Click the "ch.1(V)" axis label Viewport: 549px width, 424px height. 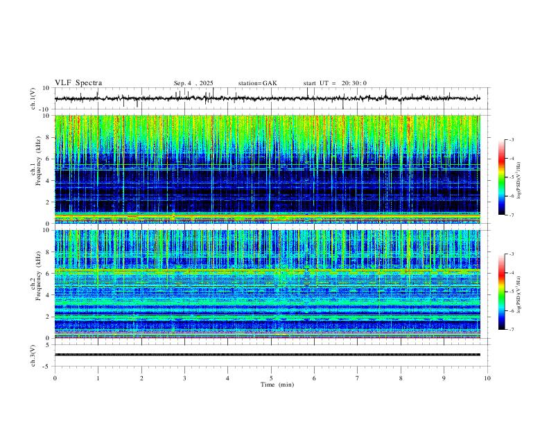(x=33, y=98)
